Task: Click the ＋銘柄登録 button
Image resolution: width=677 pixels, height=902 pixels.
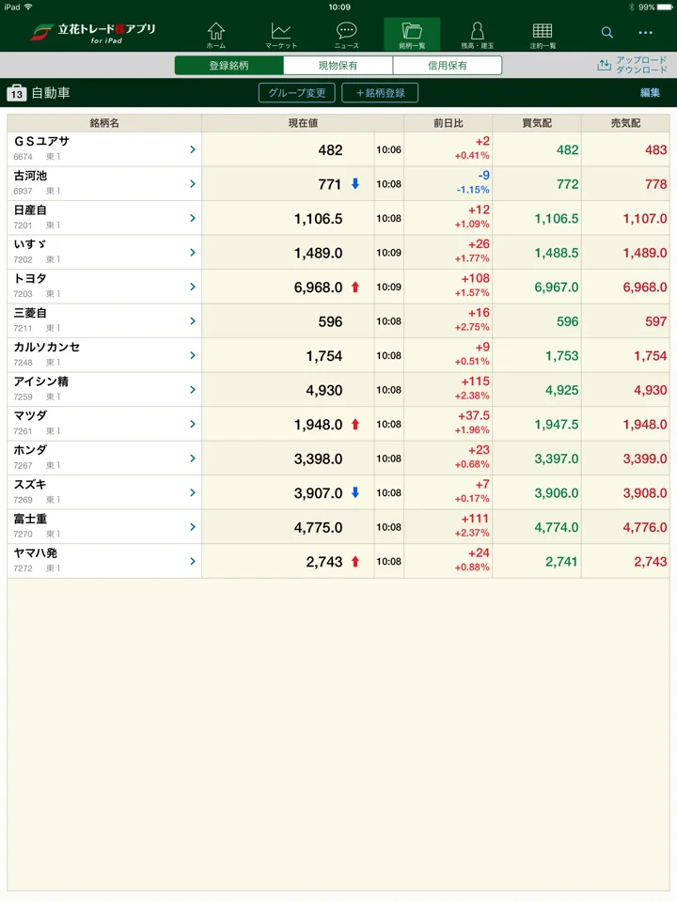Action: (380, 93)
